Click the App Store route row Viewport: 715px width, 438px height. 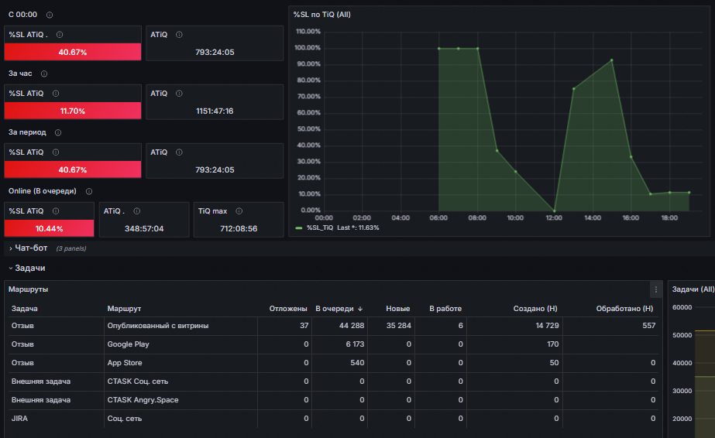[x=333, y=363]
